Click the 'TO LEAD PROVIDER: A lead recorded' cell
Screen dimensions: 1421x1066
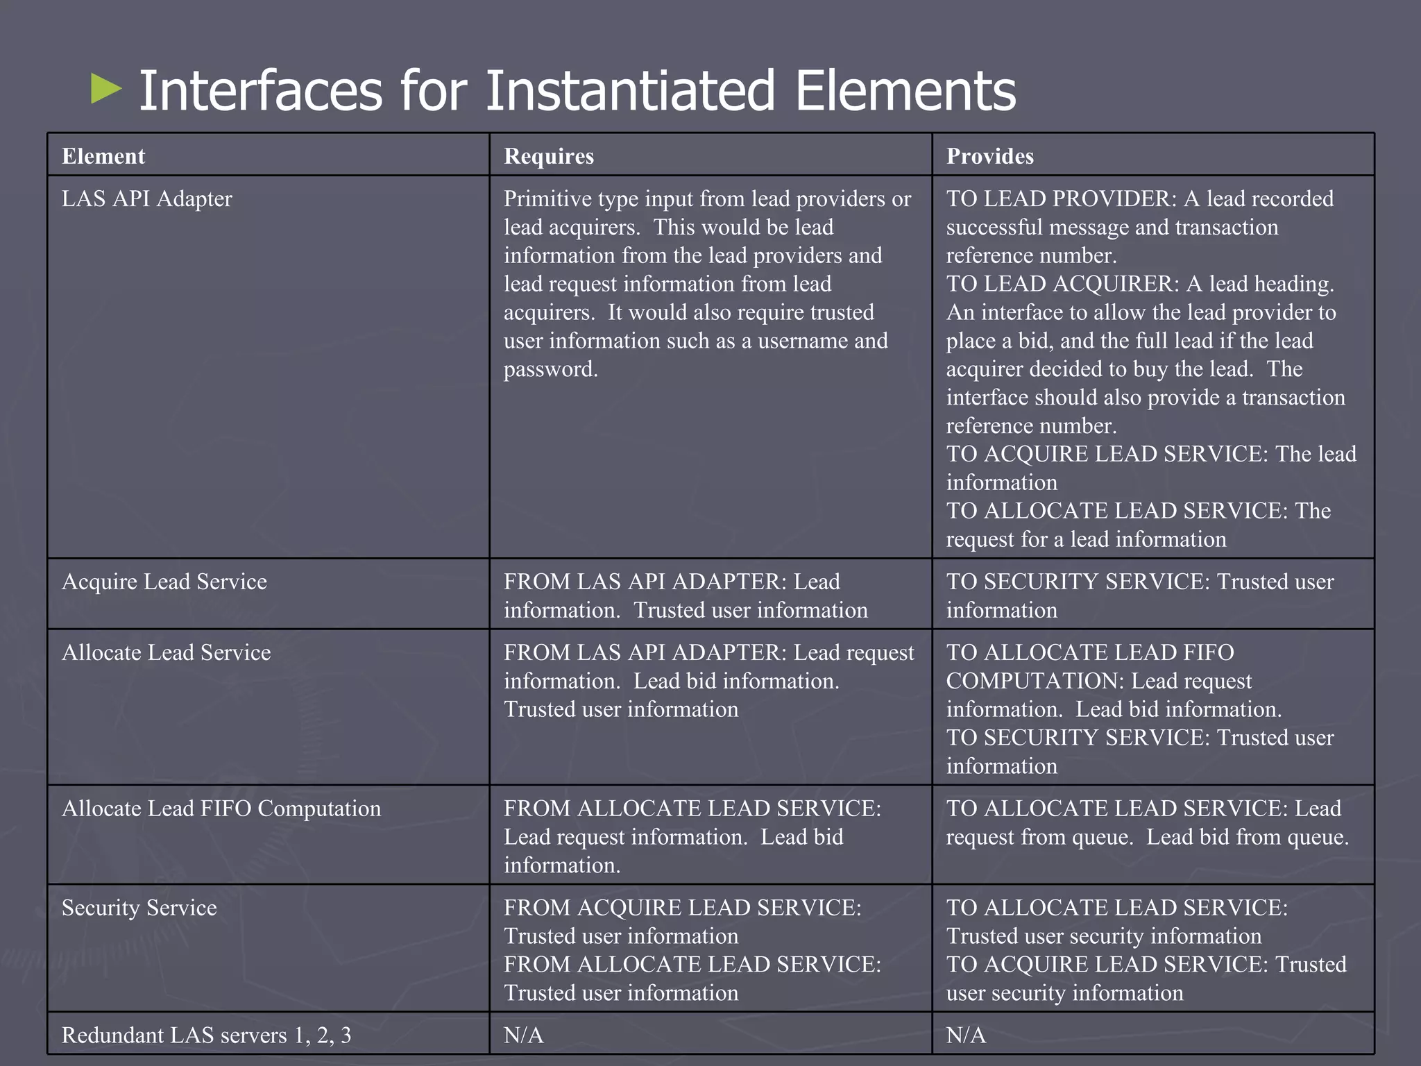(1153, 367)
